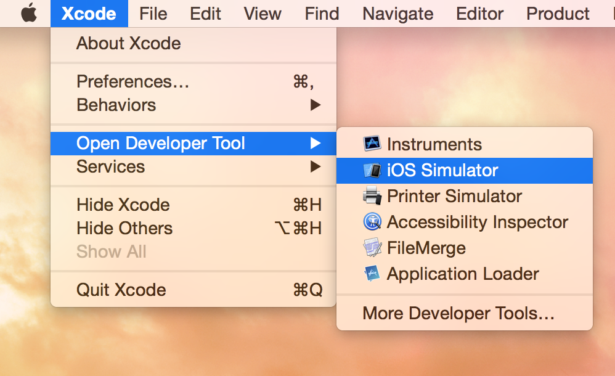Click the Accessibility Inspector icon

point(372,222)
